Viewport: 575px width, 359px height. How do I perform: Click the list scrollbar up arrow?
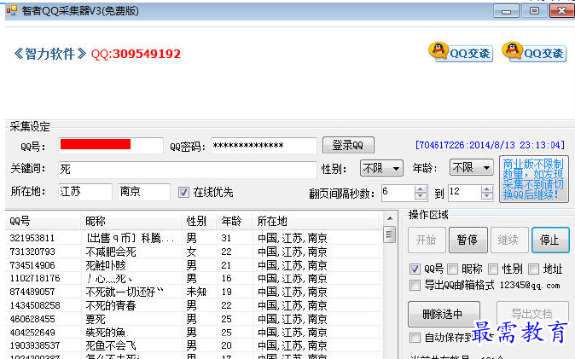pyautogui.click(x=390, y=218)
